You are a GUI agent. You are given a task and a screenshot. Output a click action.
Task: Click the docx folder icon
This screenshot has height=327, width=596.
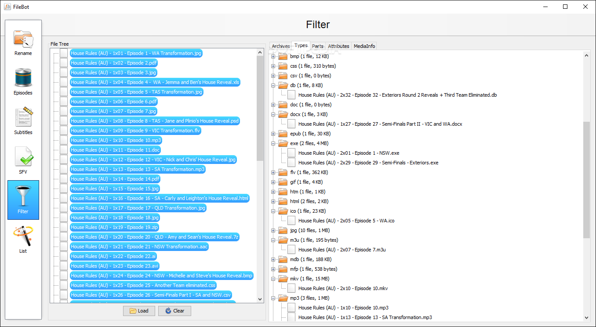coord(283,114)
